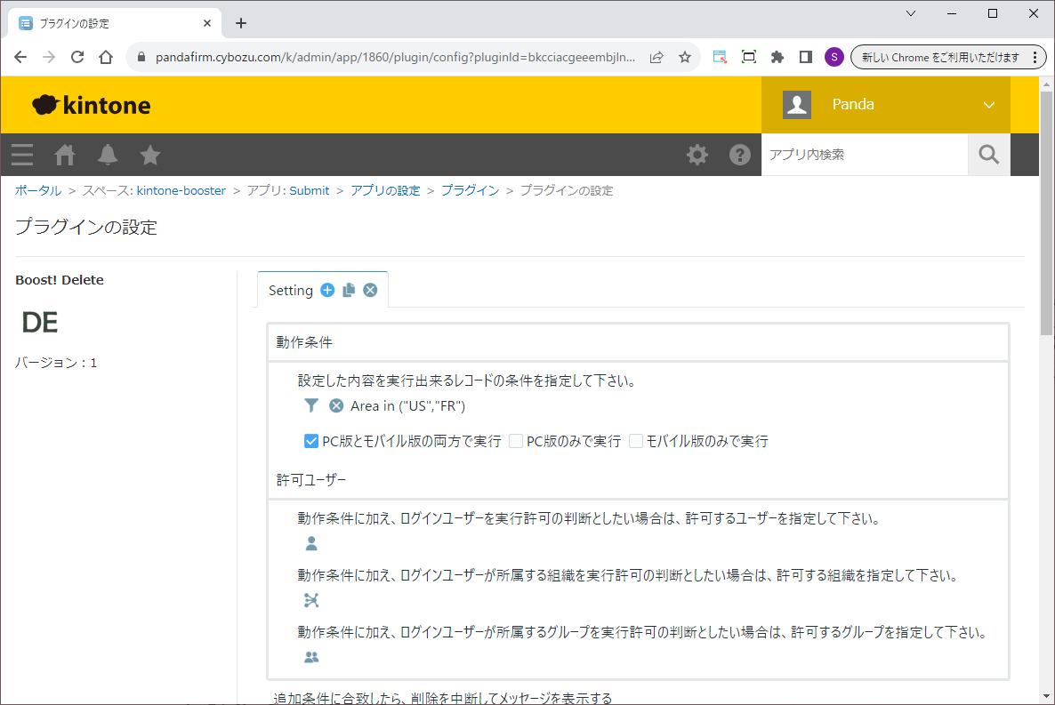Delete the Setting tab with X icon
This screenshot has height=705, width=1055.
click(370, 290)
